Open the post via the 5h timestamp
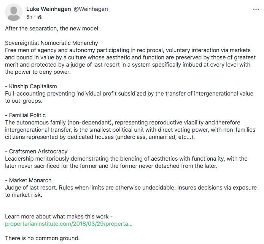 click(x=29, y=17)
